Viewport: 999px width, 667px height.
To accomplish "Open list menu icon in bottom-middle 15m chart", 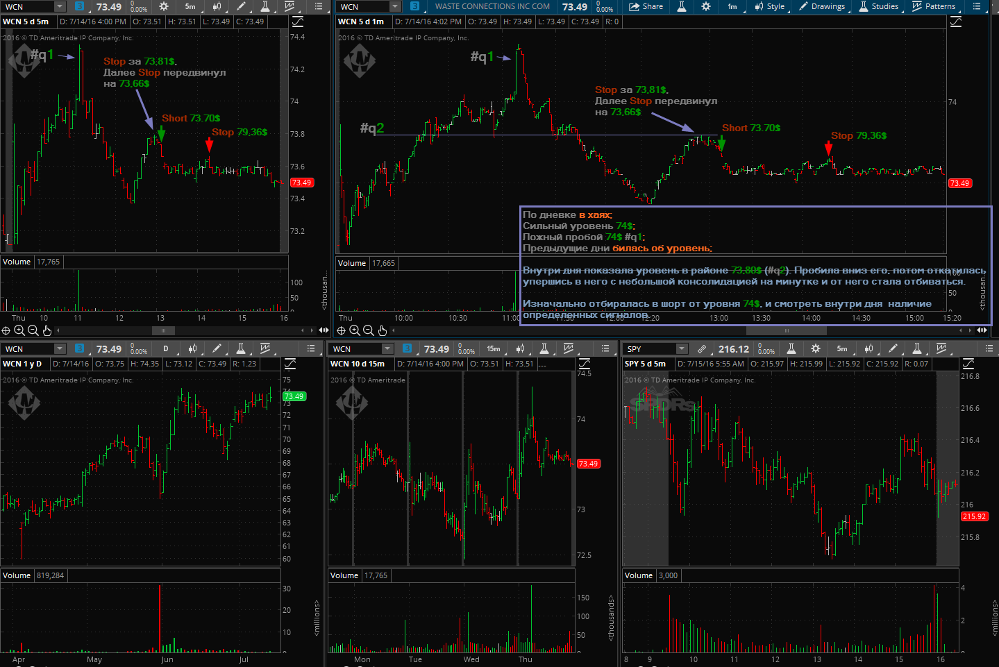I will click(605, 348).
